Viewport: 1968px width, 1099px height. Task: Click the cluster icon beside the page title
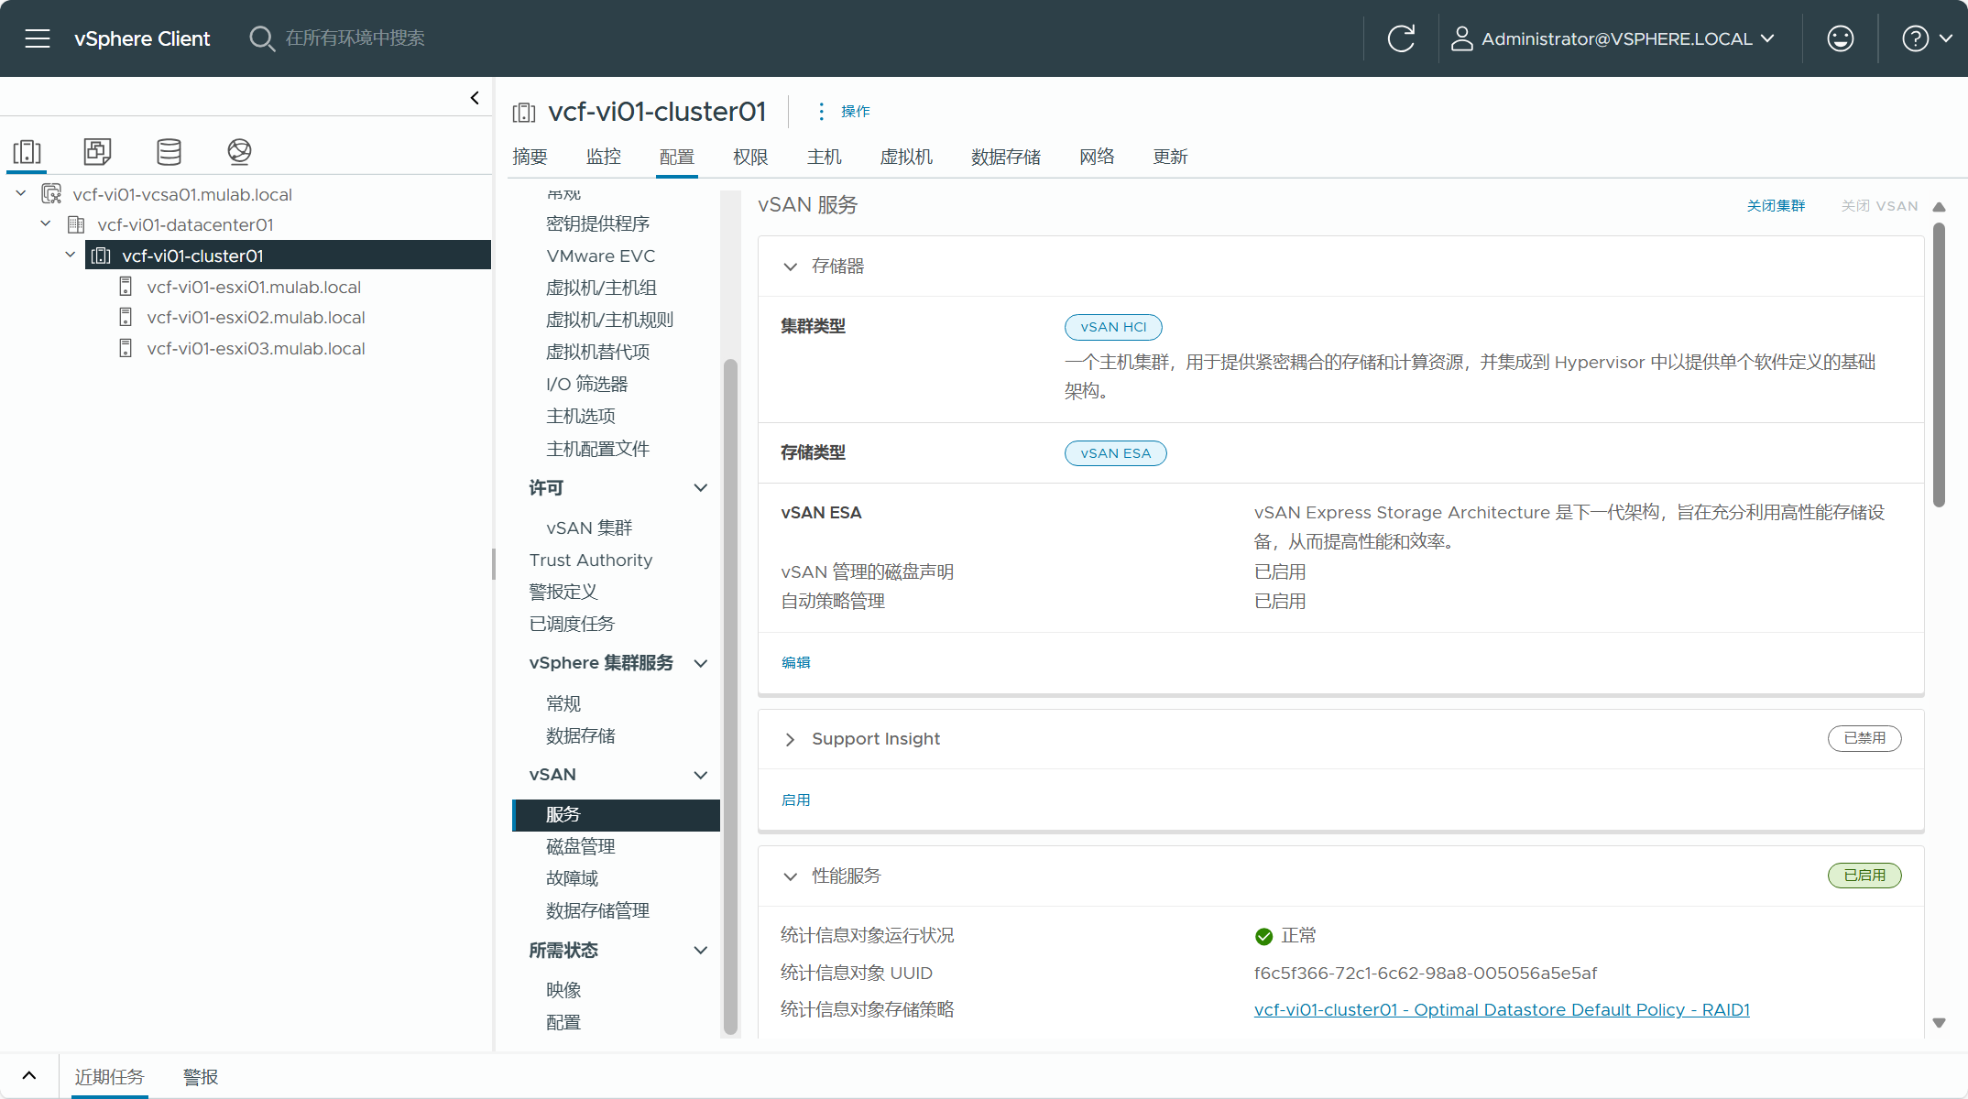point(524,112)
